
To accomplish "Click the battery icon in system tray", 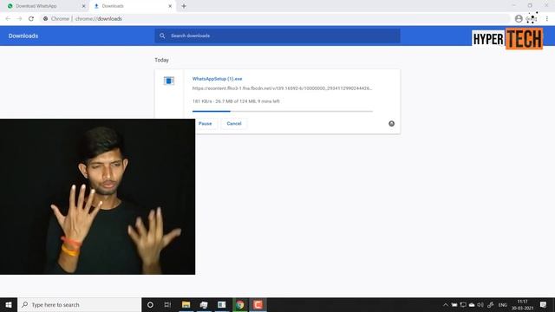I will click(454, 304).
